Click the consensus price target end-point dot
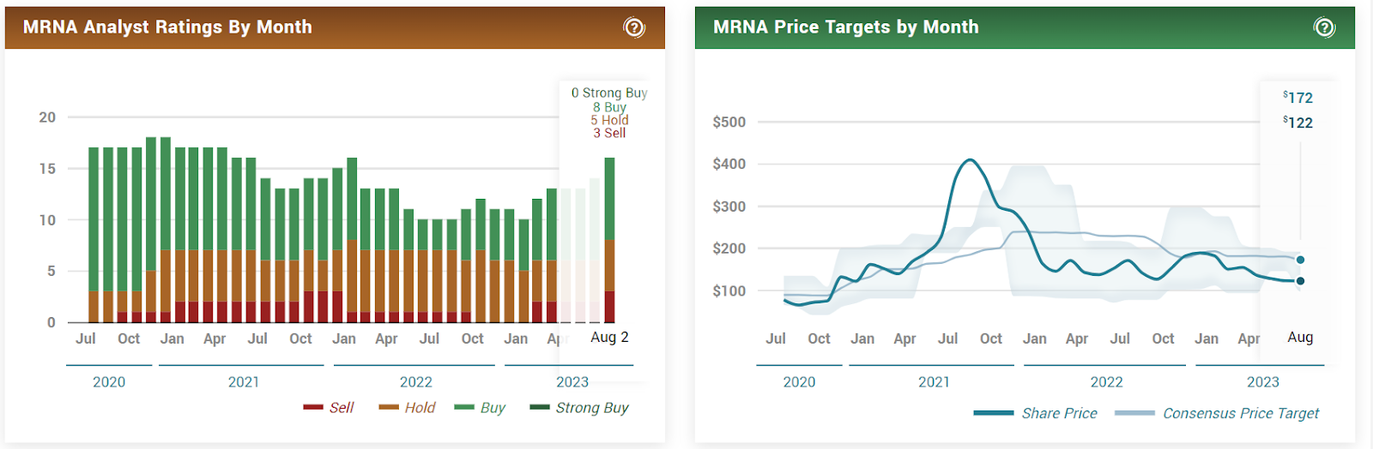This screenshot has width=1373, height=449. tap(1301, 260)
